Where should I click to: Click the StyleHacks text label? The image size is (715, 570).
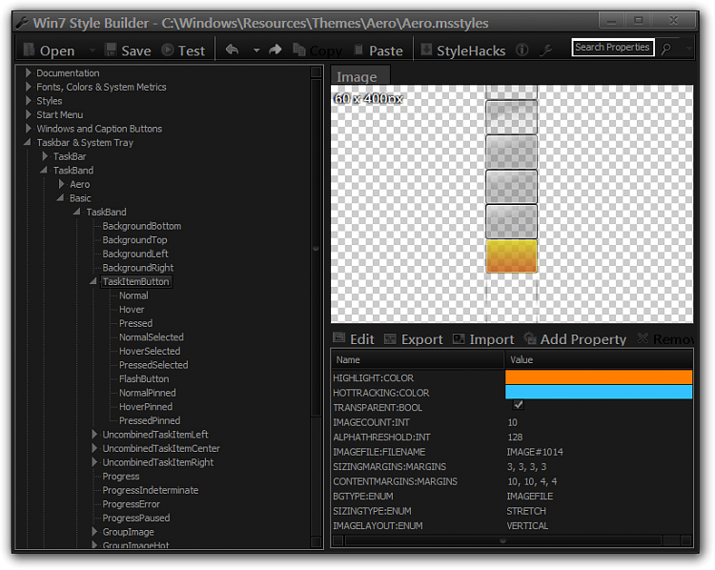pyautogui.click(x=471, y=51)
